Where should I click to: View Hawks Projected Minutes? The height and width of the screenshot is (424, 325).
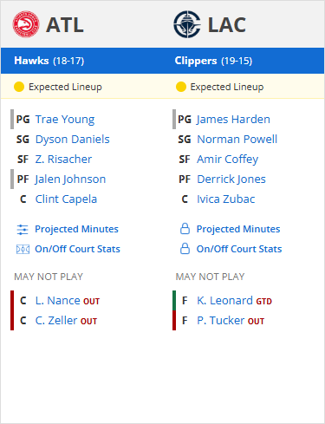pos(76,229)
